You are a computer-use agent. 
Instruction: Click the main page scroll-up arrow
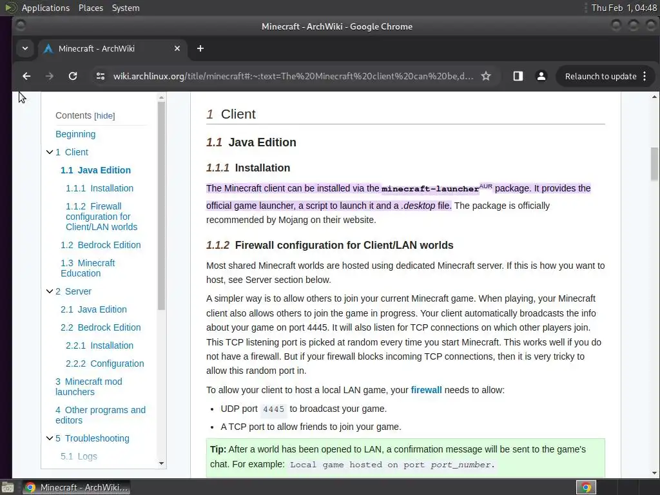coord(654,97)
